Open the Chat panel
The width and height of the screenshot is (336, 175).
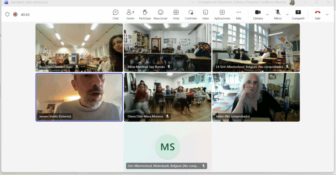click(115, 14)
